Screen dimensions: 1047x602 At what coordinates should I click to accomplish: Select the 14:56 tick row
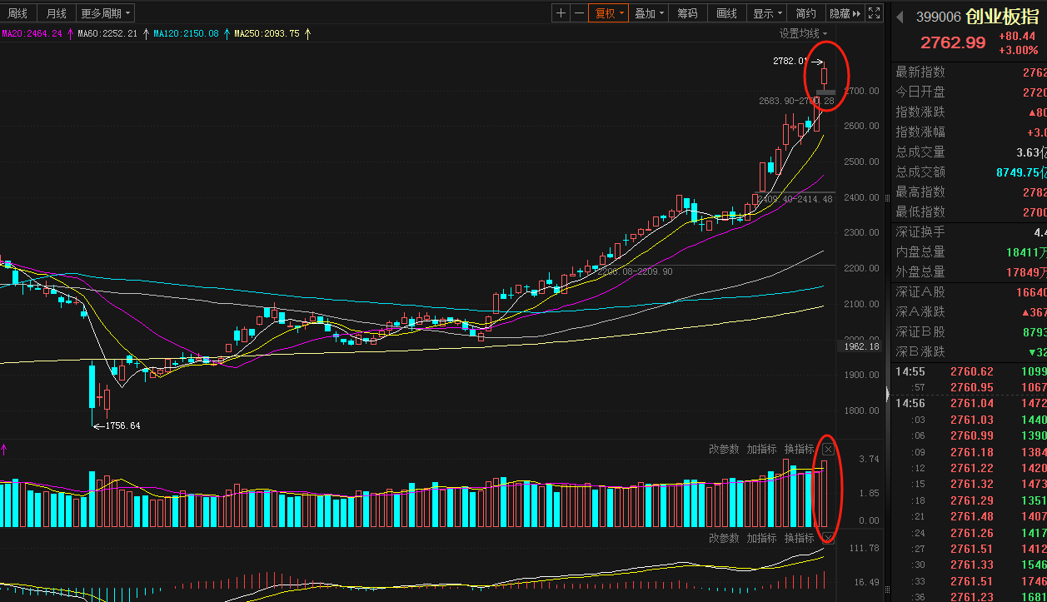(970, 403)
